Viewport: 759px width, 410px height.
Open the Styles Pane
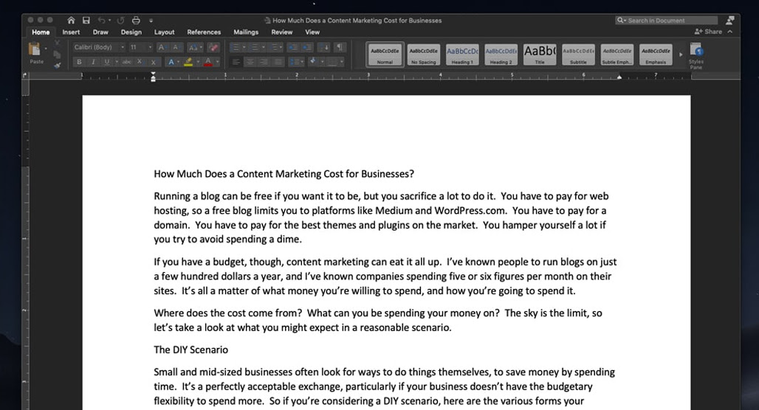coord(696,55)
